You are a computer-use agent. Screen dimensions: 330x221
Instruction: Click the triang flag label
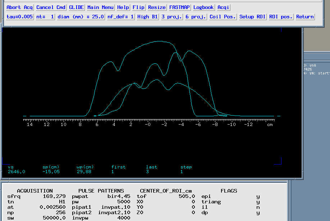tap(211, 202)
